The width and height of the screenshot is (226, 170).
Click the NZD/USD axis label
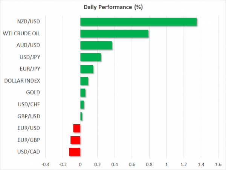point(30,22)
